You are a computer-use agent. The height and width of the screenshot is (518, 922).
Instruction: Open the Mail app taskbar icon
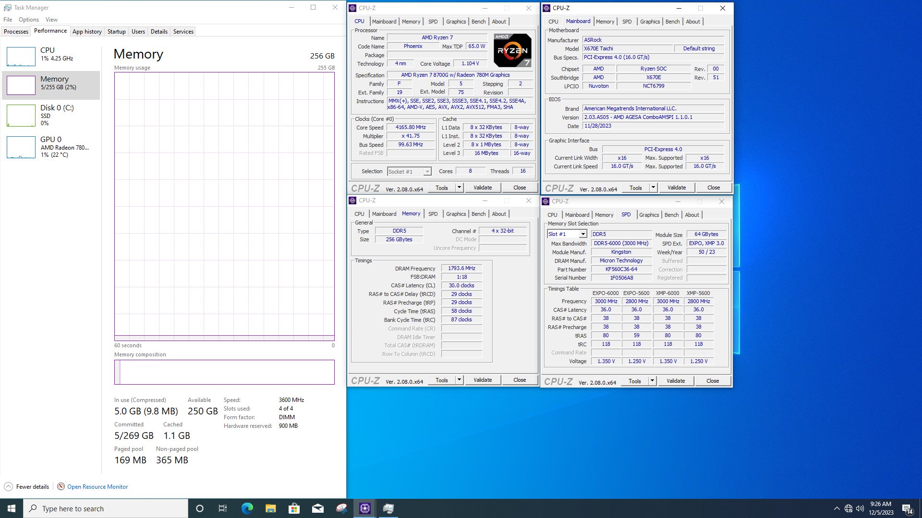(x=317, y=508)
